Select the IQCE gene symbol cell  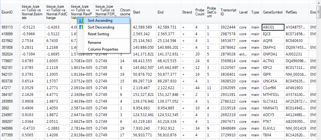click(273, 34)
